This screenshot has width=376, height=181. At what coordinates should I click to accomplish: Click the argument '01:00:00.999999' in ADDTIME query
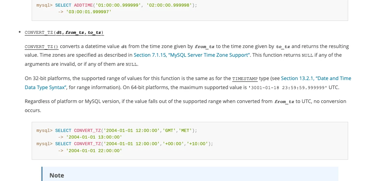[x=118, y=5]
